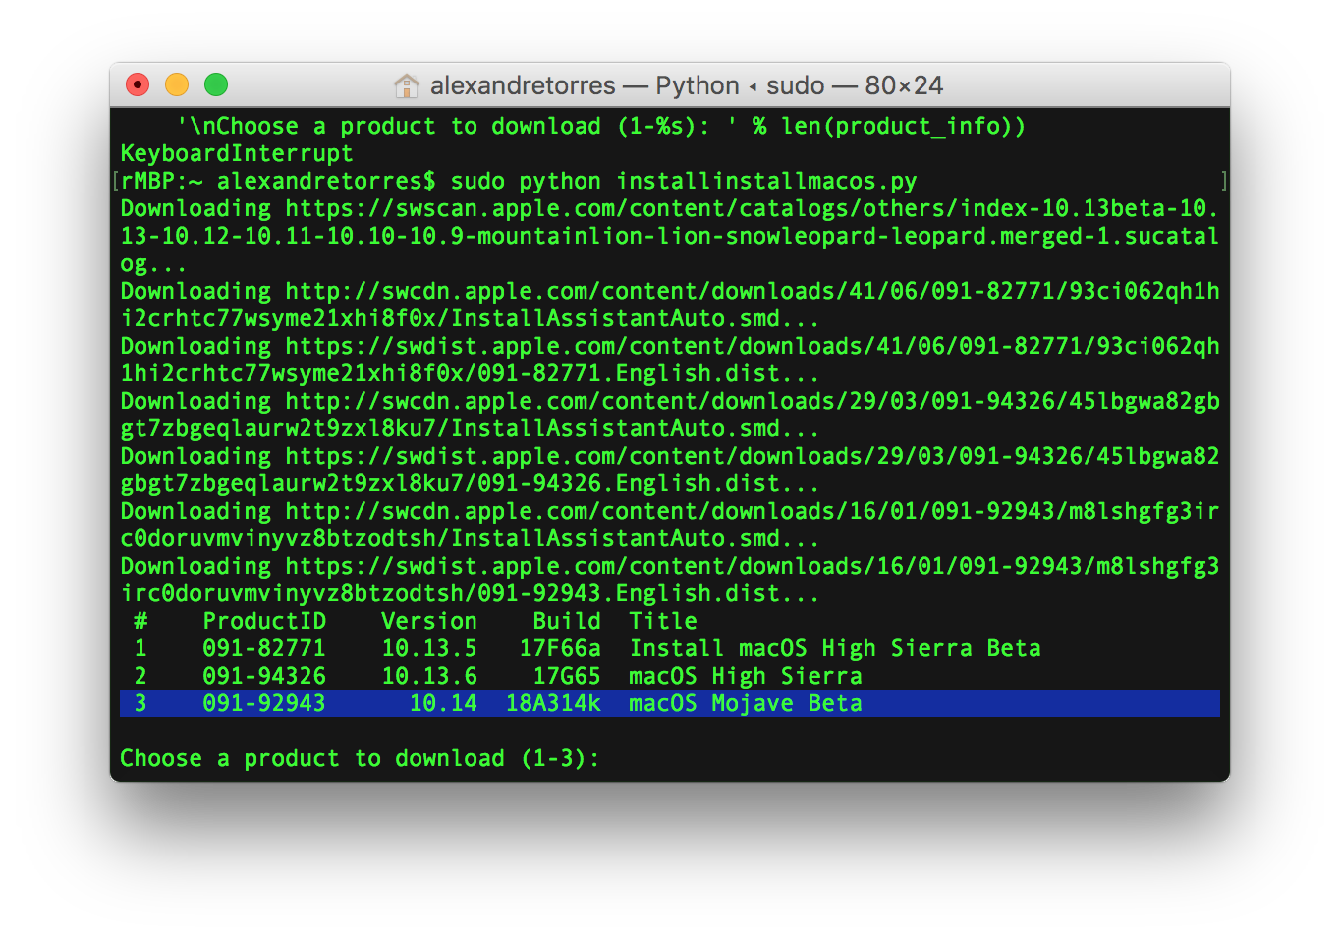1340x939 pixels.
Task: Click the "sudo python installinstallmacos.py" command
Action: click(x=684, y=181)
